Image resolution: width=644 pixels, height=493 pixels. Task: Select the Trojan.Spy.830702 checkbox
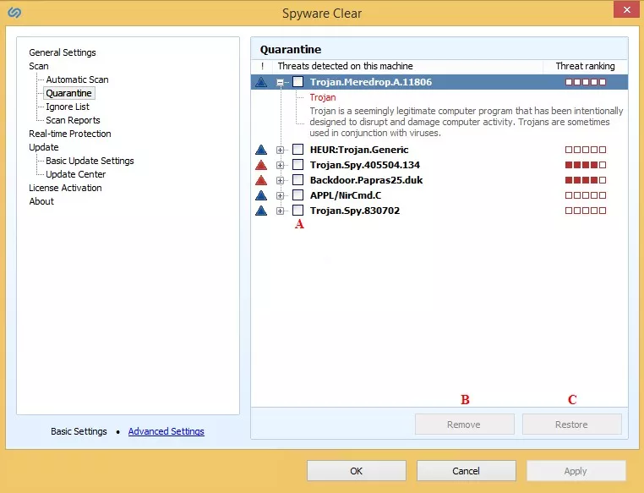298,211
